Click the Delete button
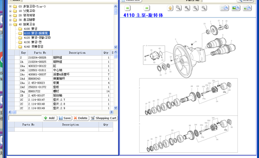Screen dimensions: 259x158 81,118
